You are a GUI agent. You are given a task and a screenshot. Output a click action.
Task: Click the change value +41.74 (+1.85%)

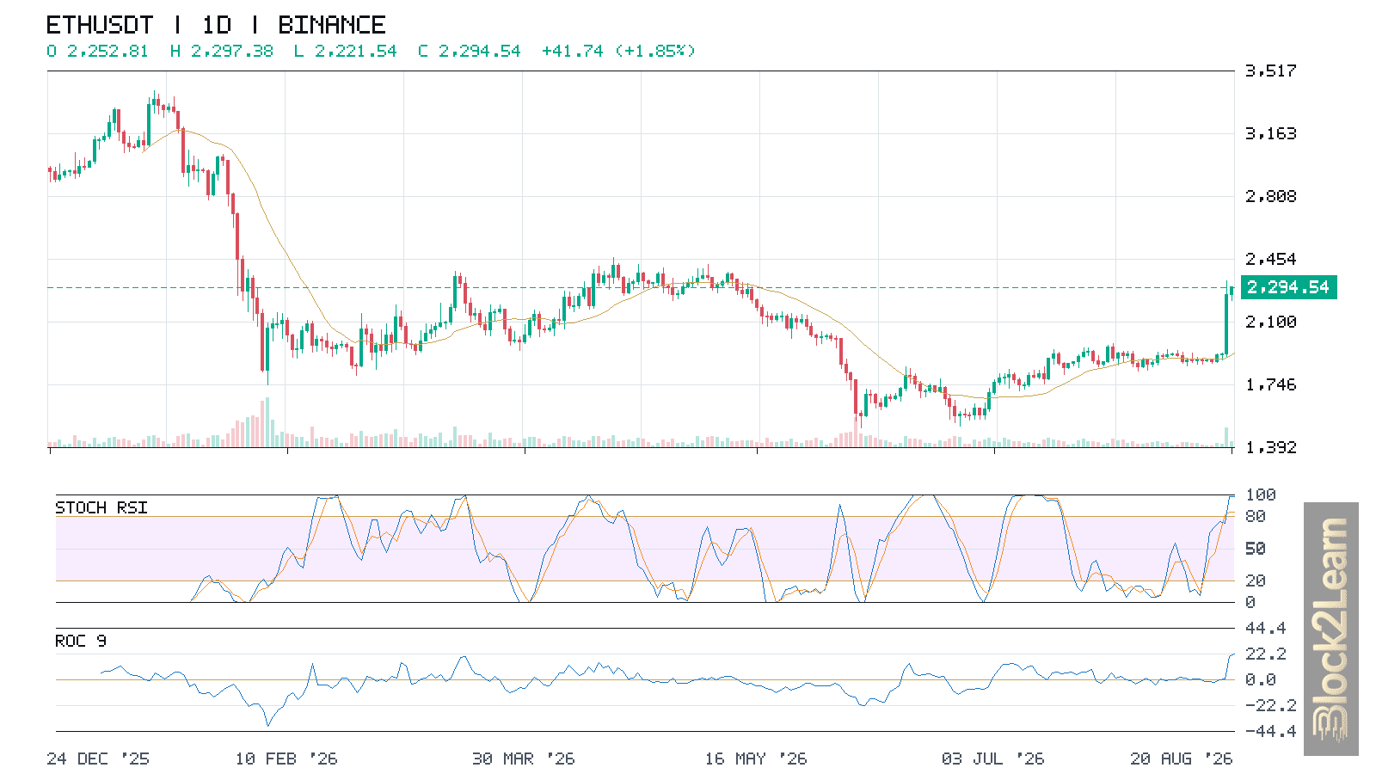[x=618, y=51]
